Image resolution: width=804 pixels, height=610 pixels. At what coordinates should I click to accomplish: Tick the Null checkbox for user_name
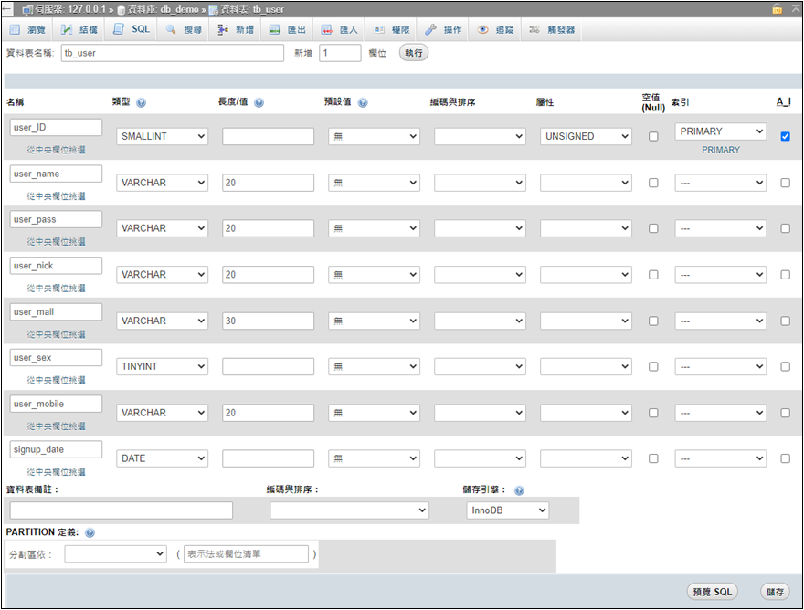pos(653,183)
